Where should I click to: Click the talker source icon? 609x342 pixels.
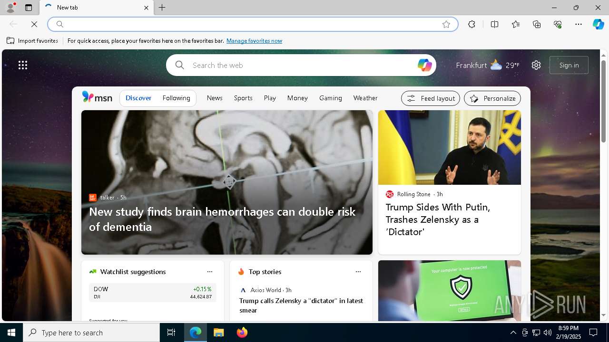click(x=93, y=198)
